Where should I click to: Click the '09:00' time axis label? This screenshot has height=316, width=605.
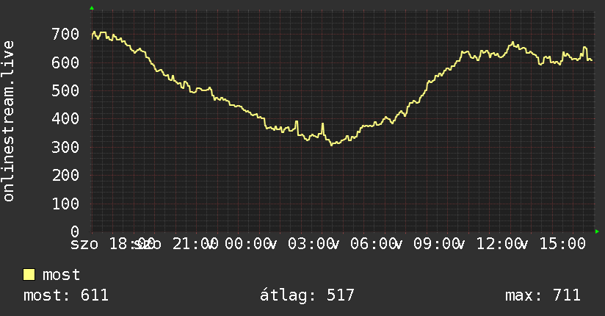[436, 244]
